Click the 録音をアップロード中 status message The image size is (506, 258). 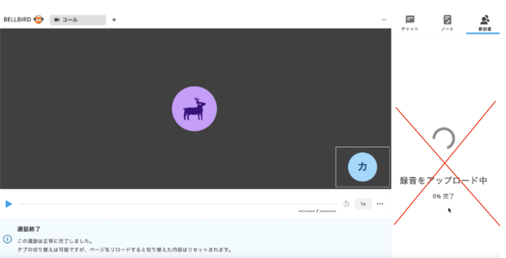point(443,181)
